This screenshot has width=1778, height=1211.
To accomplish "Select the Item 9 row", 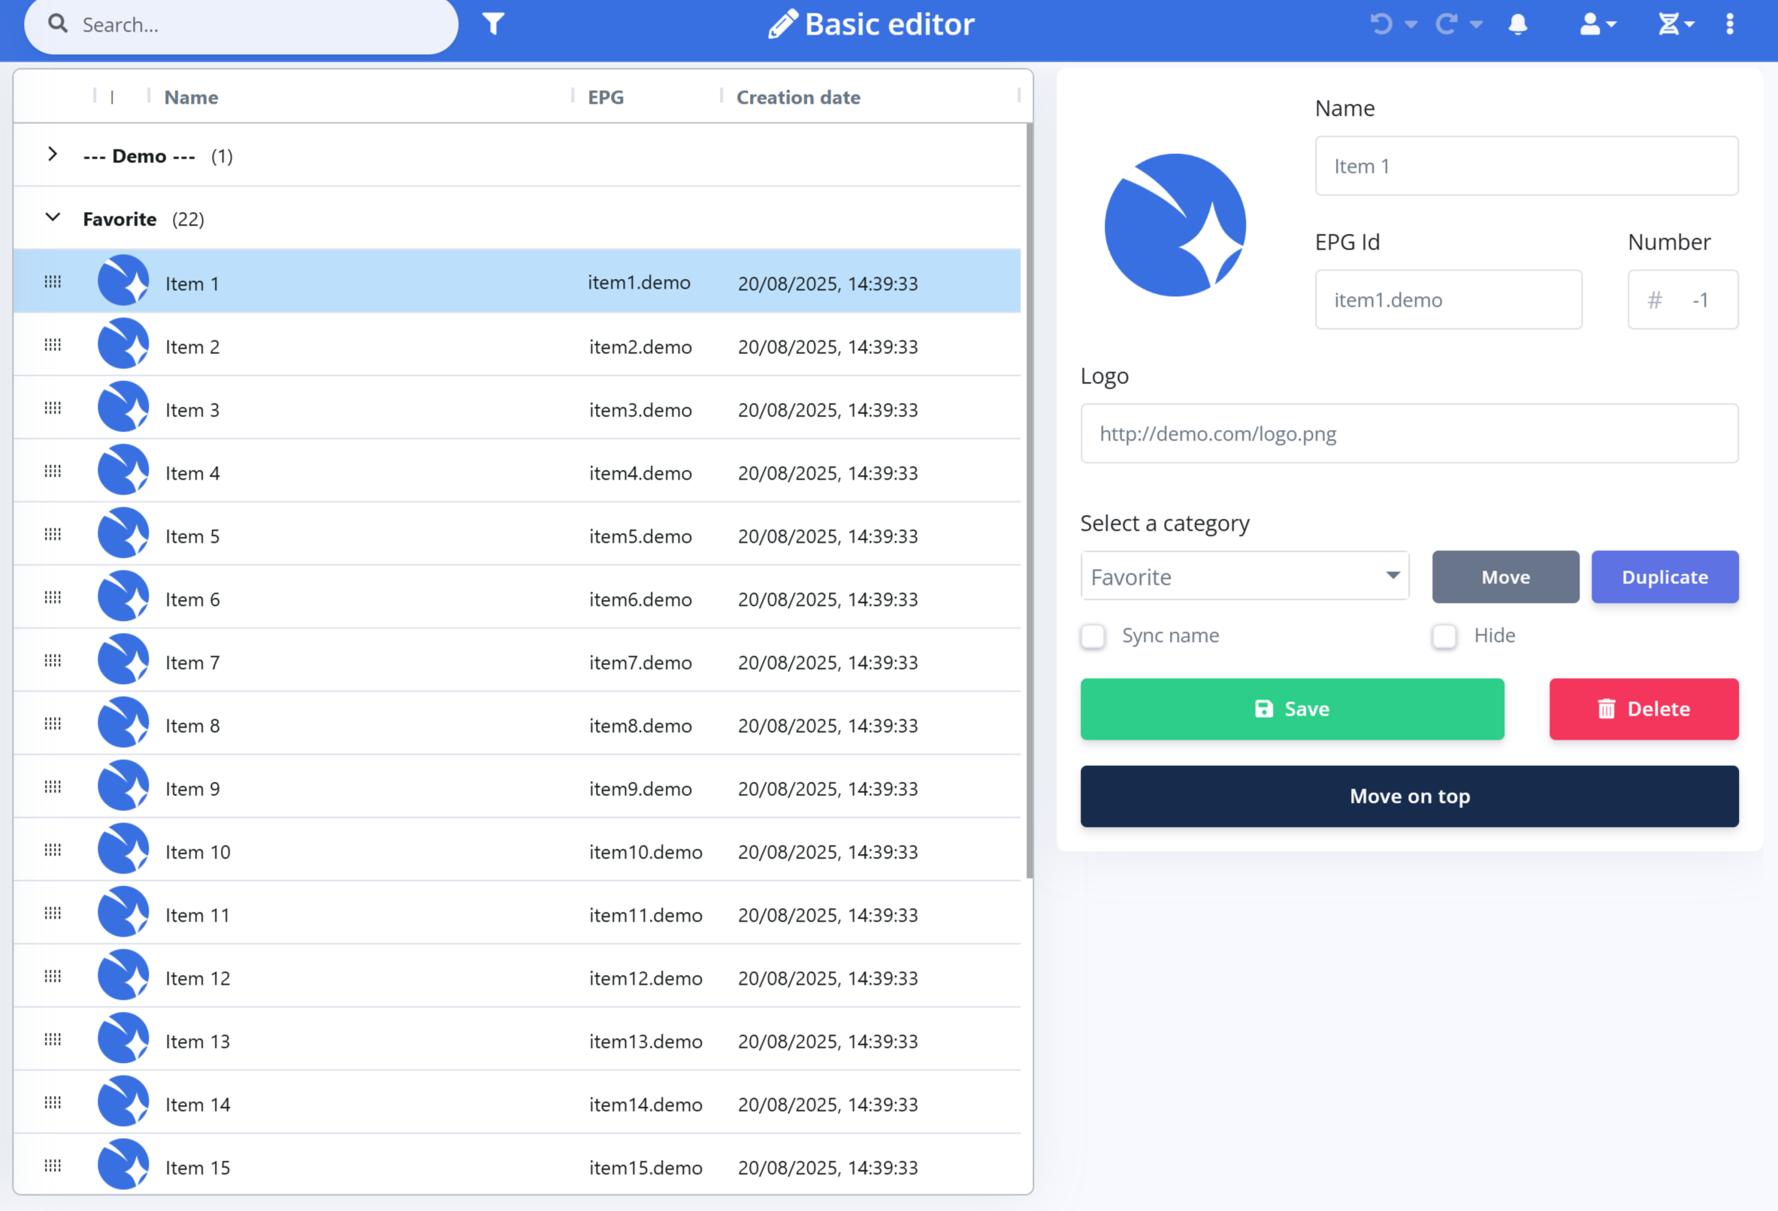I will 383,788.
